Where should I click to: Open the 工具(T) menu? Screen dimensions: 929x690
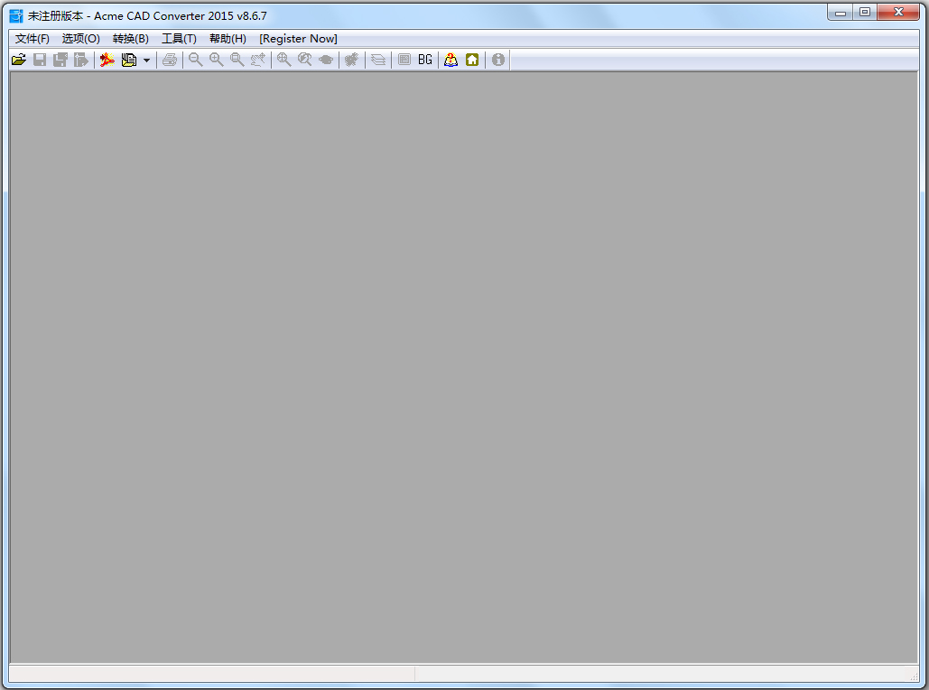179,38
